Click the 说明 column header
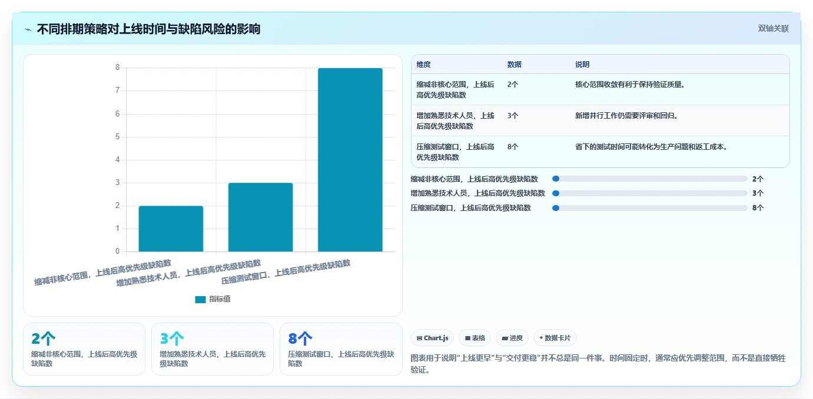 tap(582, 65)
